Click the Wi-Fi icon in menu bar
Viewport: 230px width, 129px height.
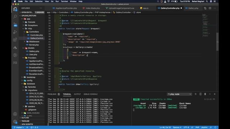tap(169, 1)
